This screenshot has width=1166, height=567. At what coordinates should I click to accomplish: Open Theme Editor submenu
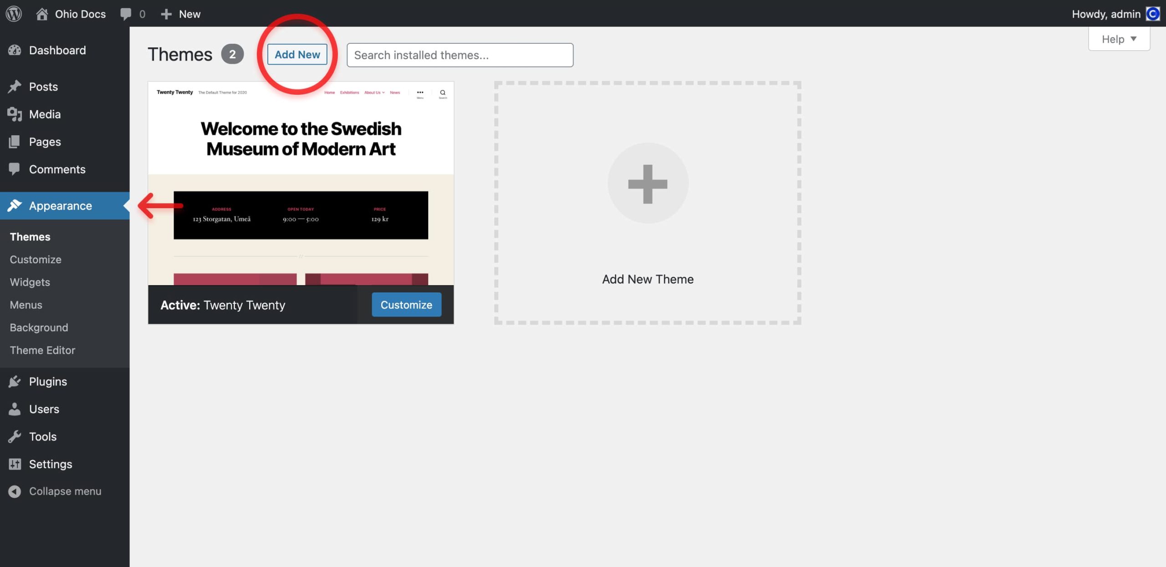click(42, 350)
